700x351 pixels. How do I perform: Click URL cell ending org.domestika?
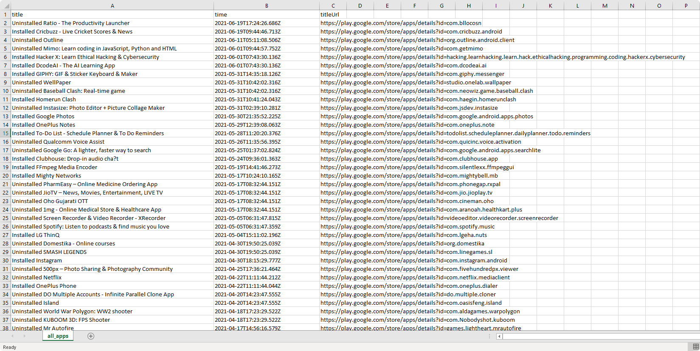tap(402, 243)
